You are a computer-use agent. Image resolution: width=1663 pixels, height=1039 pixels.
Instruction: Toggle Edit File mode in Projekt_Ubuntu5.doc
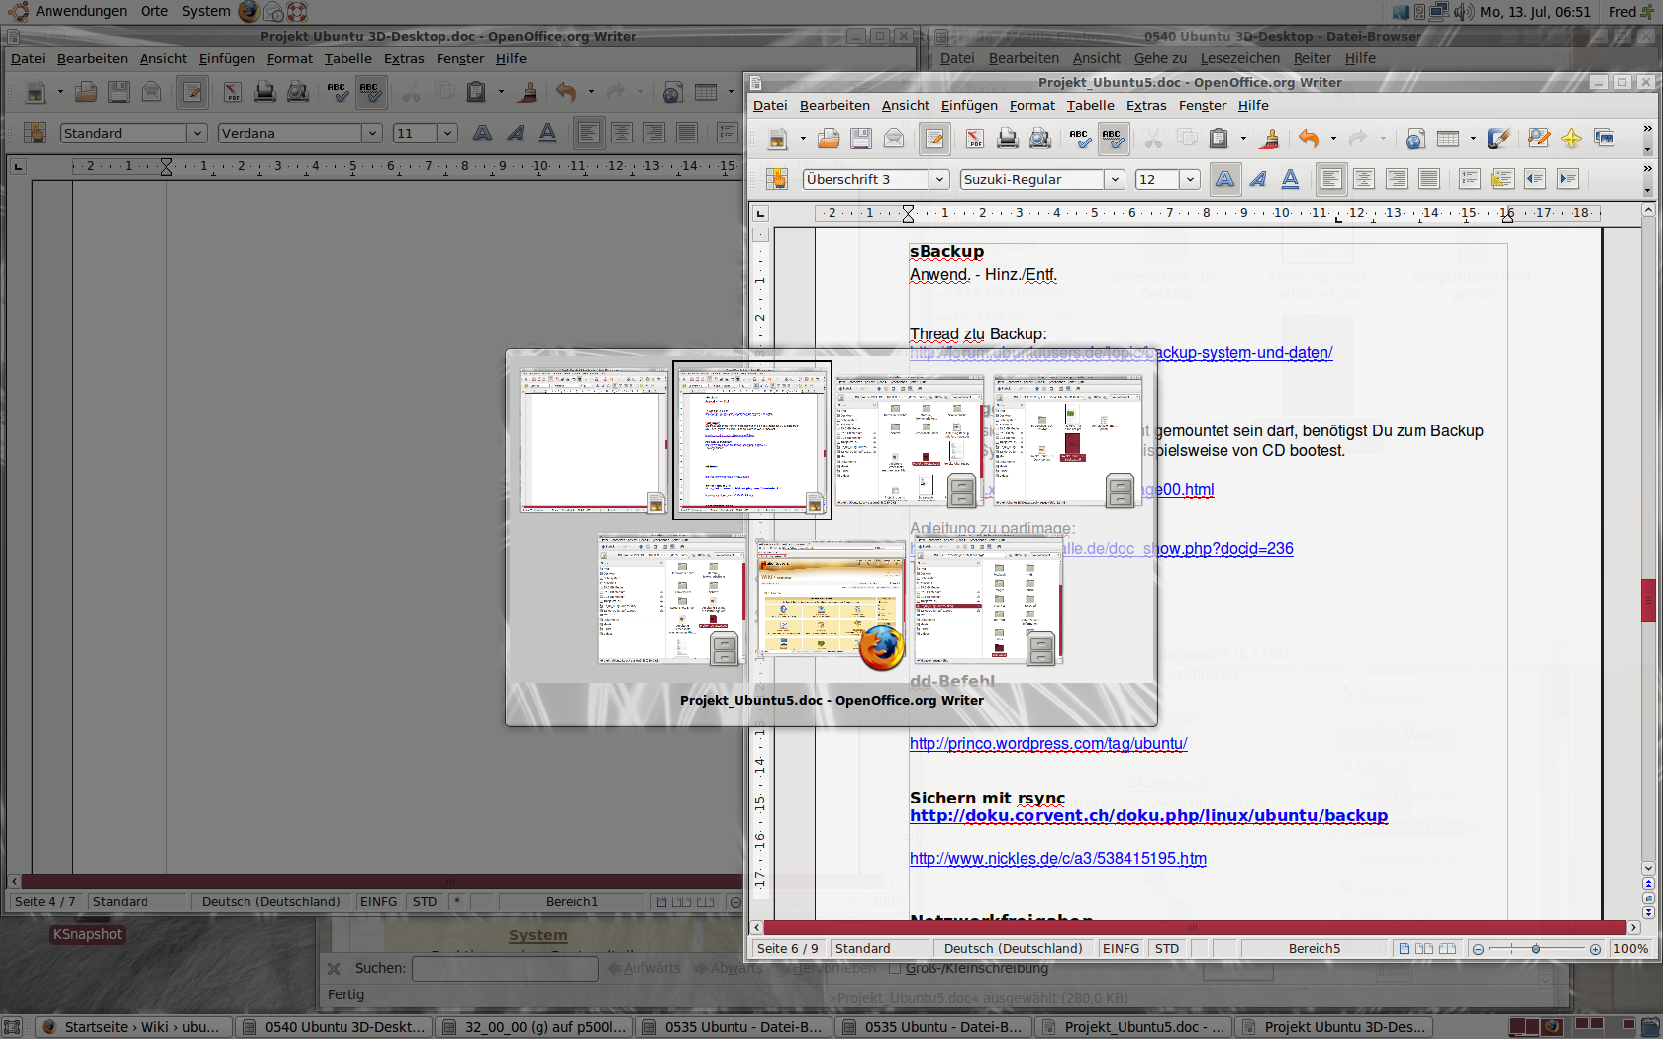(x=934, y=139)
